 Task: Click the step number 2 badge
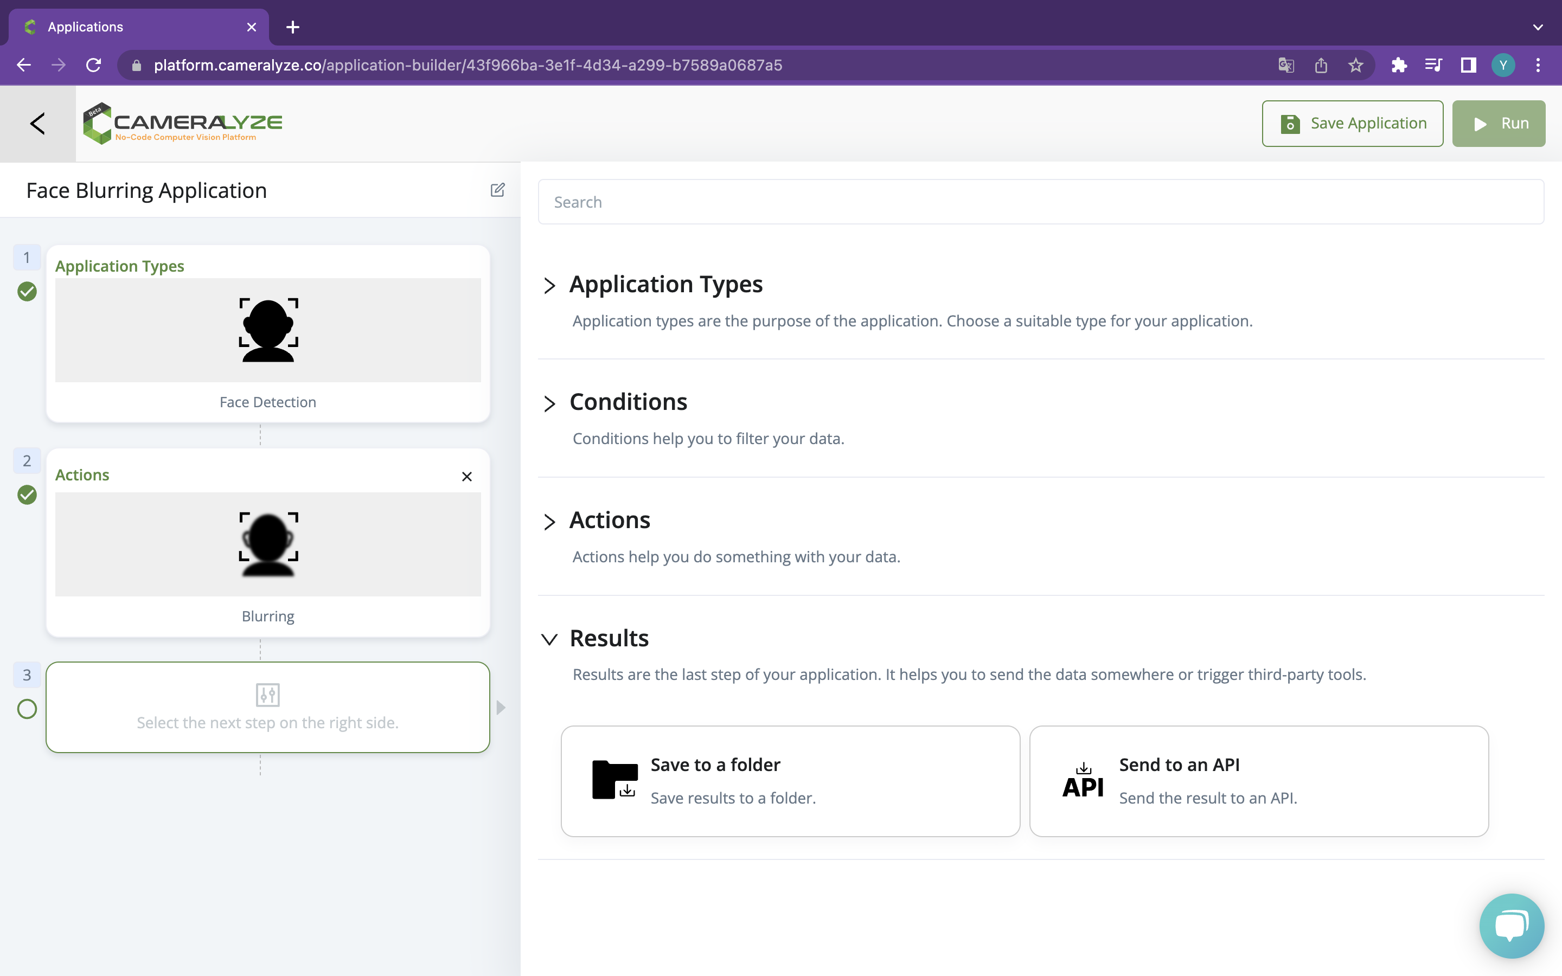pos(27,461)
